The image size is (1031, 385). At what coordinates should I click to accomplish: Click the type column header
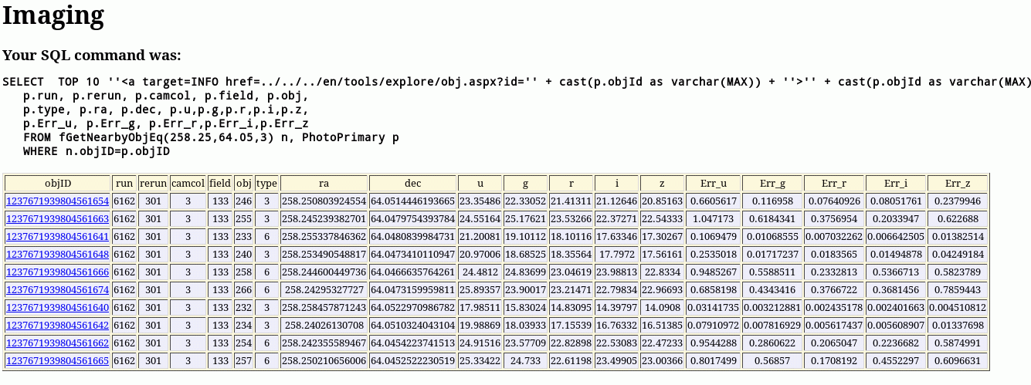(x=266, y=183)
